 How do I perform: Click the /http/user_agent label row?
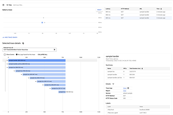point(138,113)
